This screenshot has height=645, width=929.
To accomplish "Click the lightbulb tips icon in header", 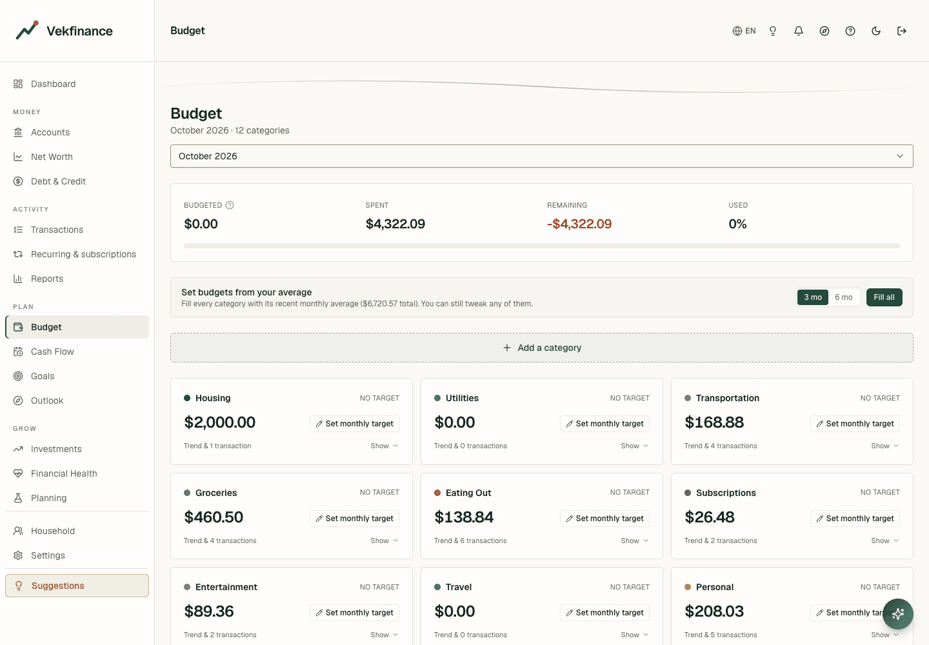I will pos(773,31).
